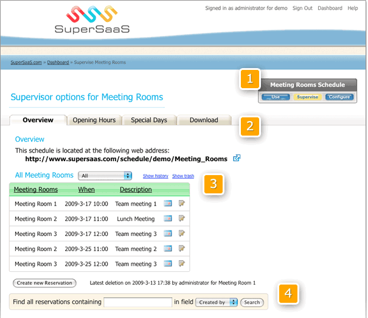The width and height of the screenshot is (368, 318).
Task: Open calendar icon for Team meeting 1 row
Action: [167, 203]
